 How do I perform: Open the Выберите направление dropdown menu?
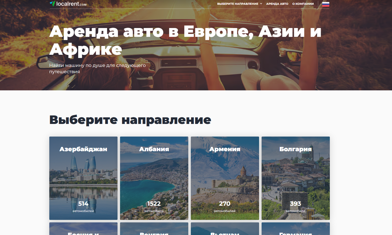[238, 4]
